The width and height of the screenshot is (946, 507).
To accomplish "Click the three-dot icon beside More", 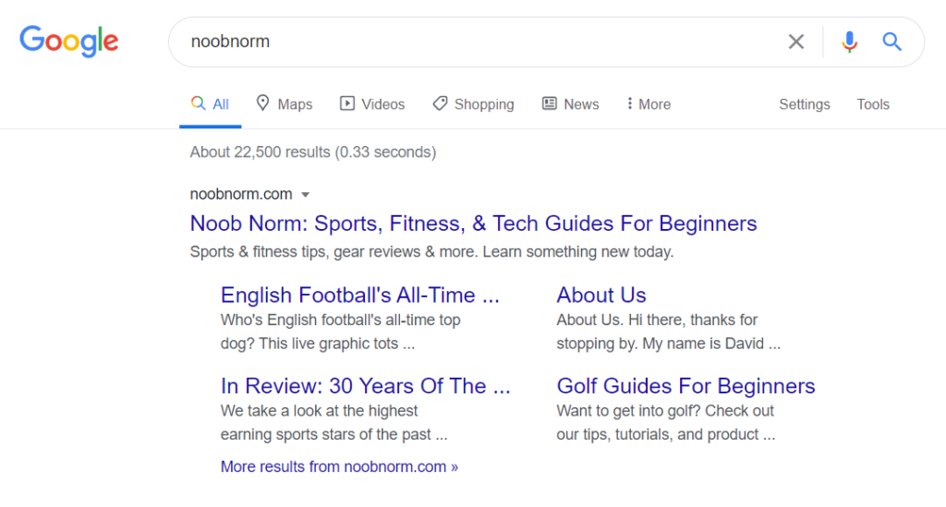I will click(x=629, y=103).
